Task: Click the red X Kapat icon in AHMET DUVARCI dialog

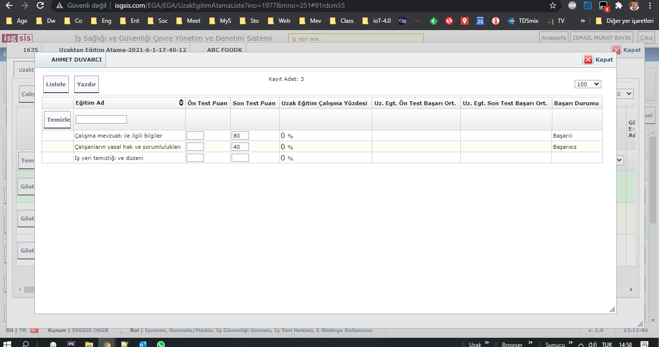Action: click(x=588, y=60)
